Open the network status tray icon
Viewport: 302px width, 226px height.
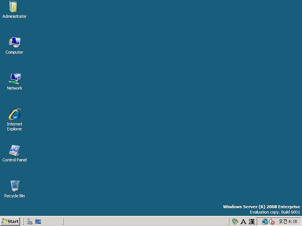(265, 221)
